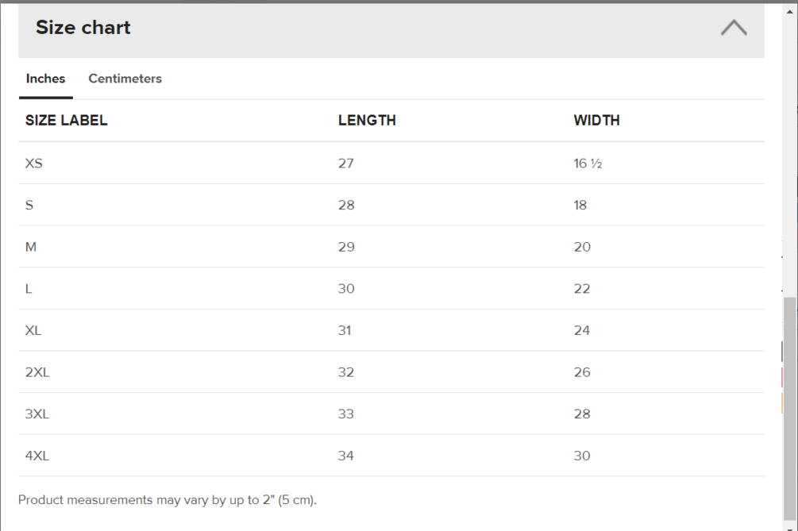Viewport: 798px width, 531px height.
Task: Click the S row width value 18
Action: pos(580,206)
